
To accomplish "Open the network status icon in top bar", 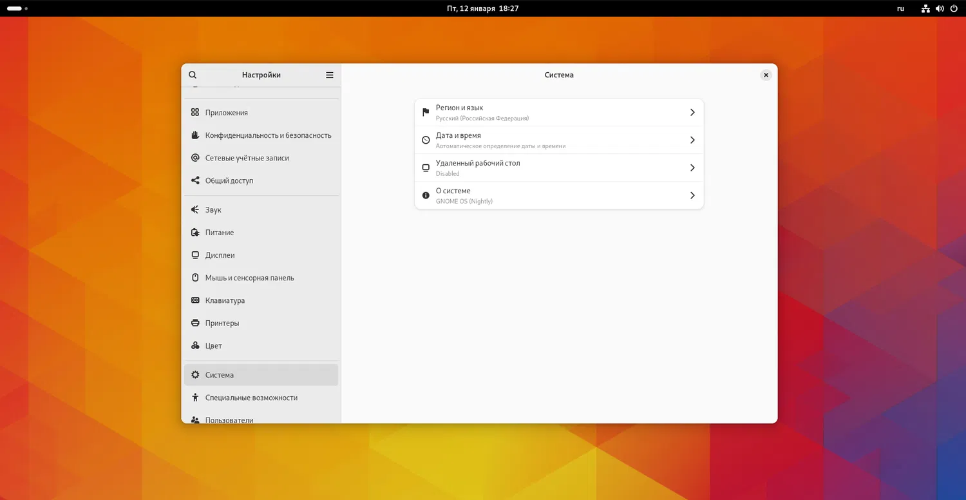I will coord(925,8).
